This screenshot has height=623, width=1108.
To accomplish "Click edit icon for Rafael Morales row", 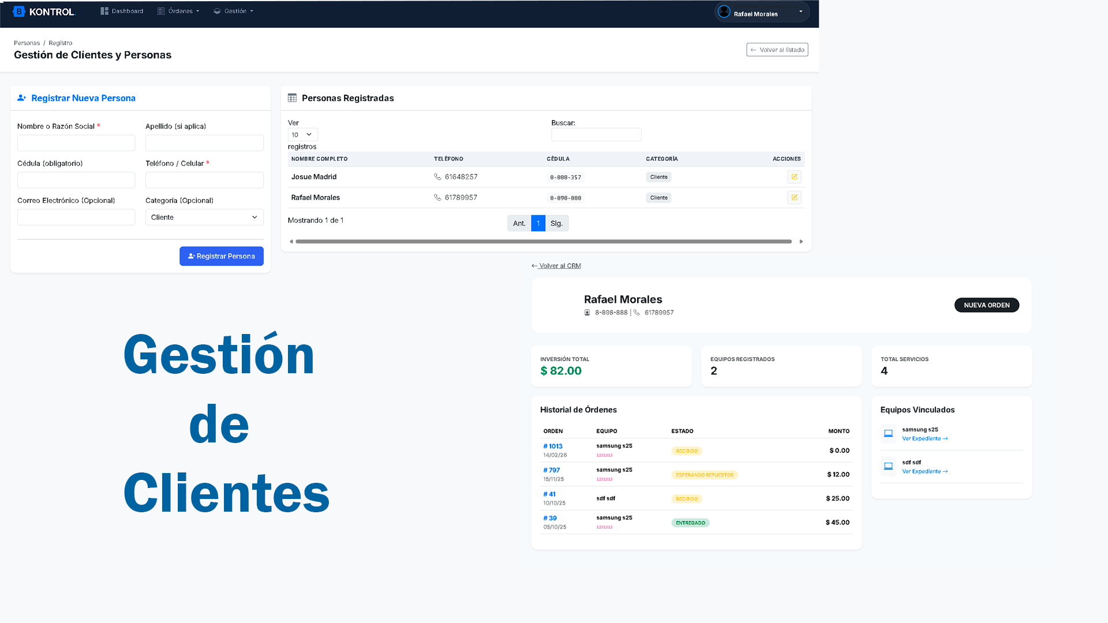I will tap(794, 198).
